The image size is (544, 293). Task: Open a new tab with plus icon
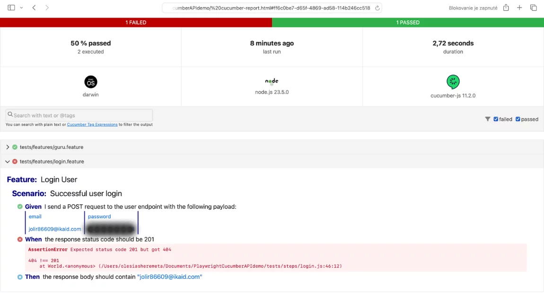click(519, 8)
